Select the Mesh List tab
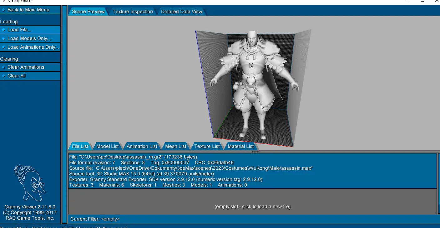440x228 pixels. tap(175, 146)
